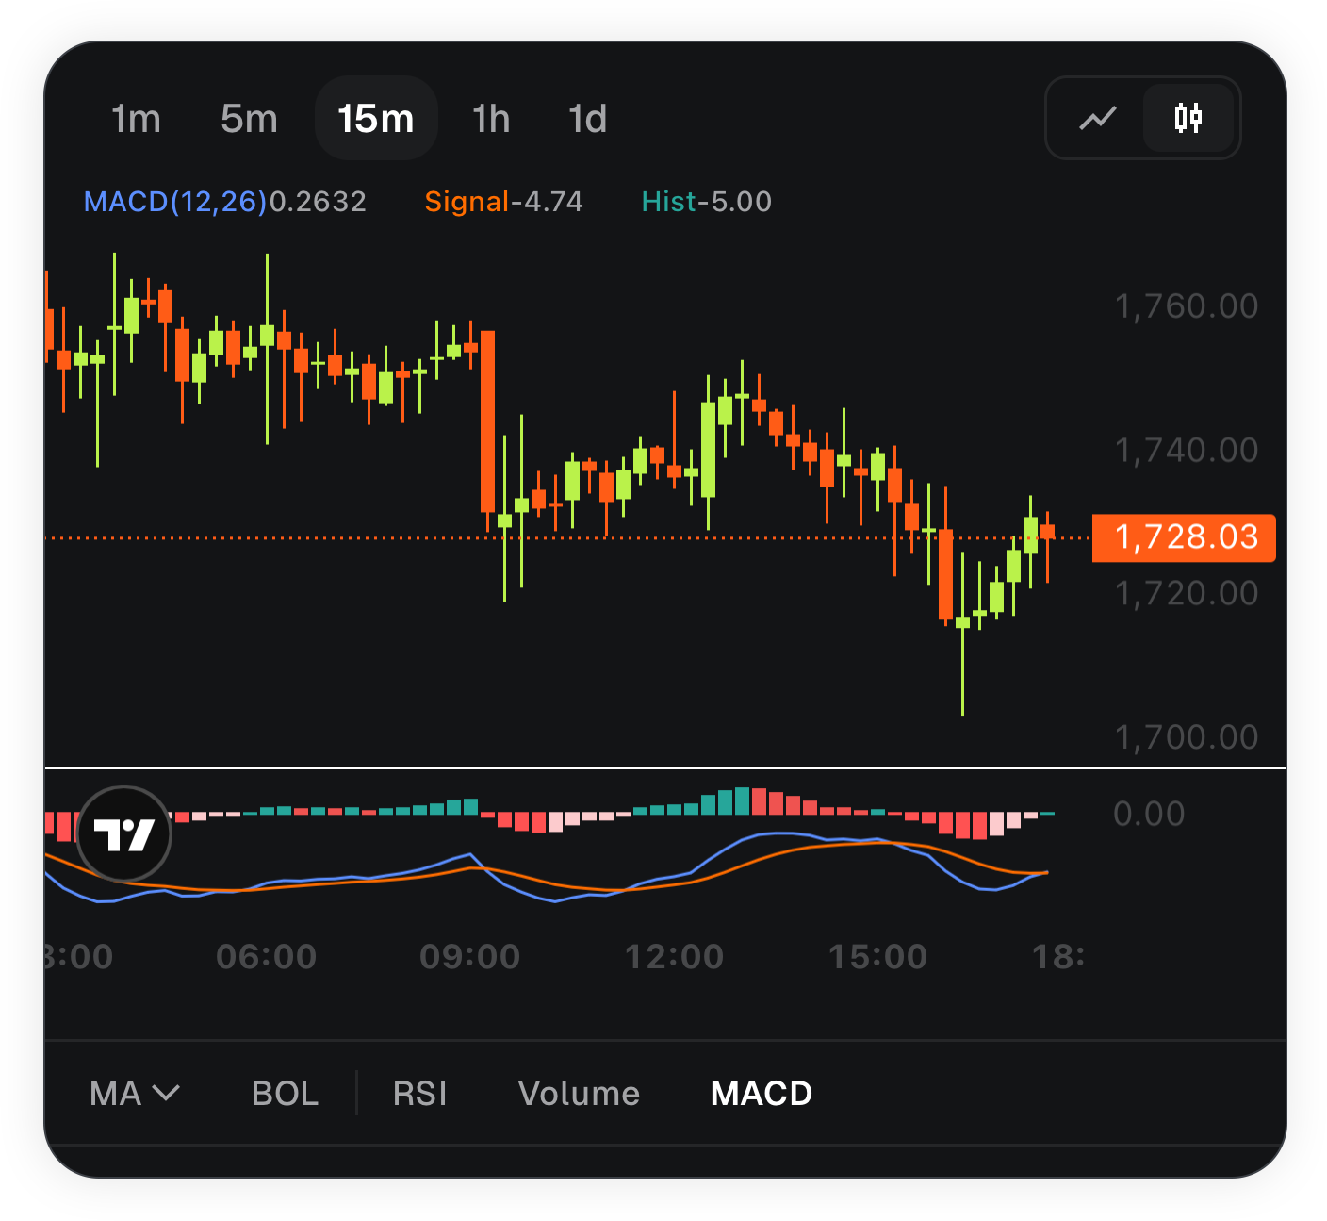
Task: Click the 1,760.00 price axis label
Action: click(x=1187, y=305)
